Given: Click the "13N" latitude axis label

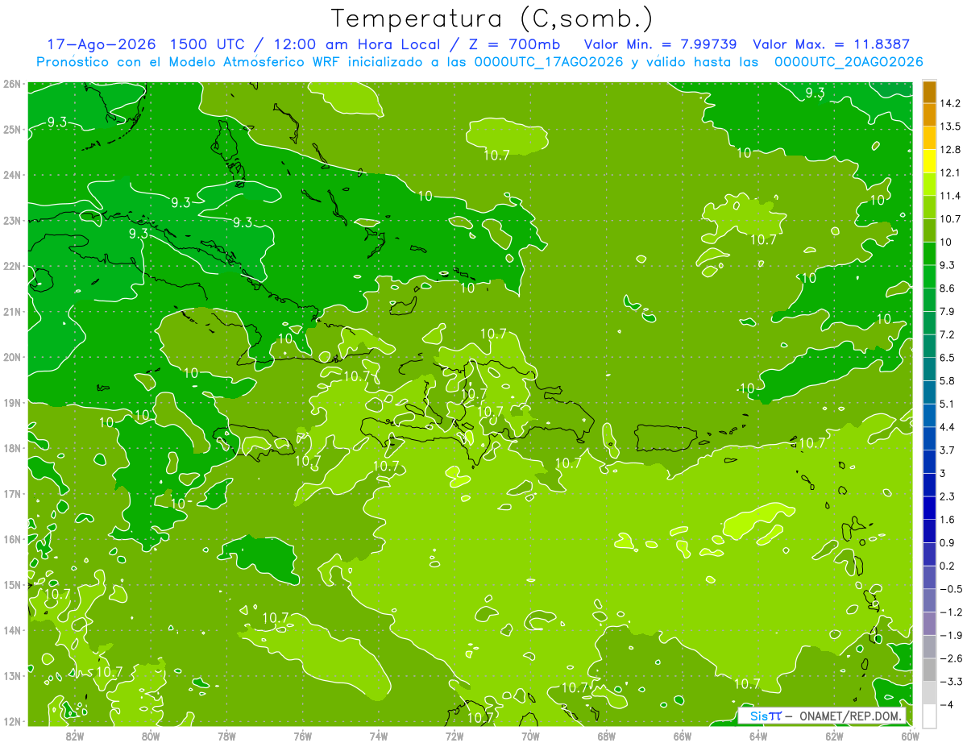Looking at the screenshot, I should (x=12, y=676).
